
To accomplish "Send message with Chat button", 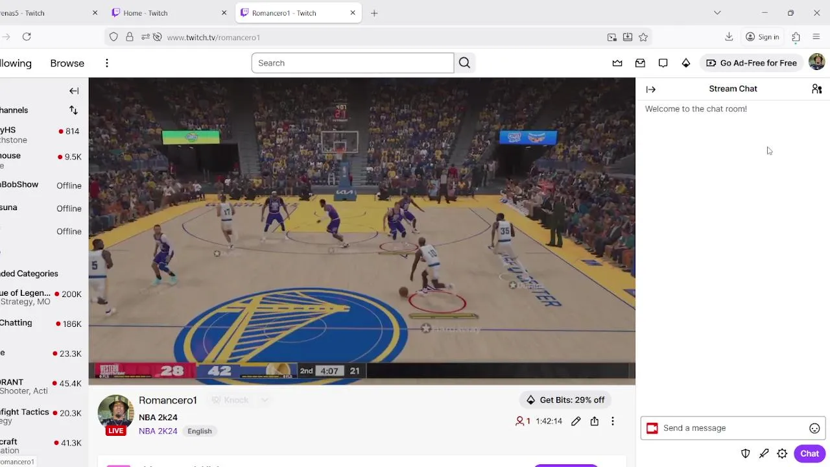I will click(809, 453).
